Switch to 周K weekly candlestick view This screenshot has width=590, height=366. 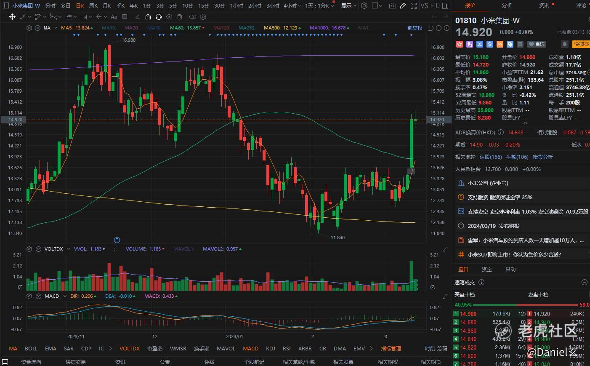[93, 6]
